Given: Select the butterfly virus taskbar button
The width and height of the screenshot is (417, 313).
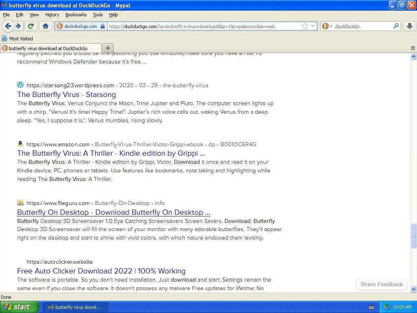Looking at the screenshot, I should [75, 307].
